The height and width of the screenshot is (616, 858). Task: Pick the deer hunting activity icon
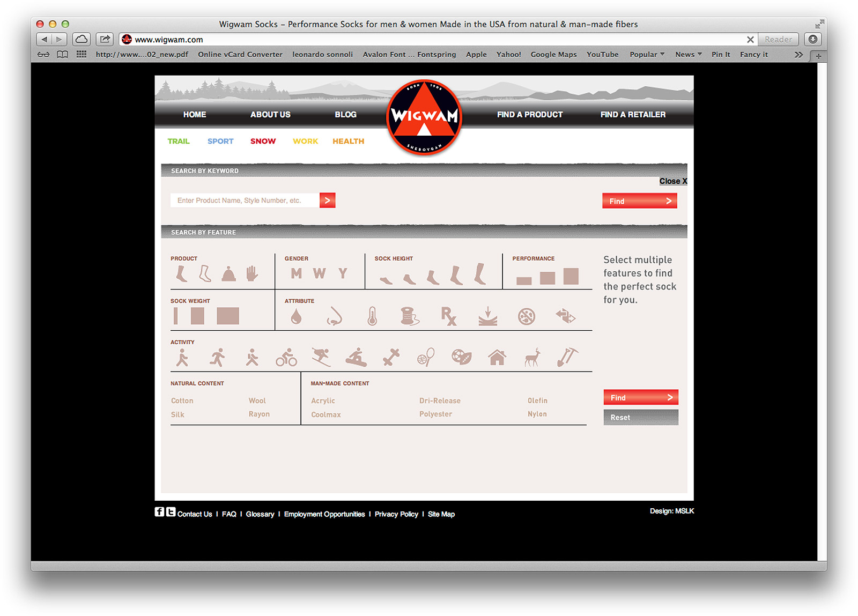532,358
